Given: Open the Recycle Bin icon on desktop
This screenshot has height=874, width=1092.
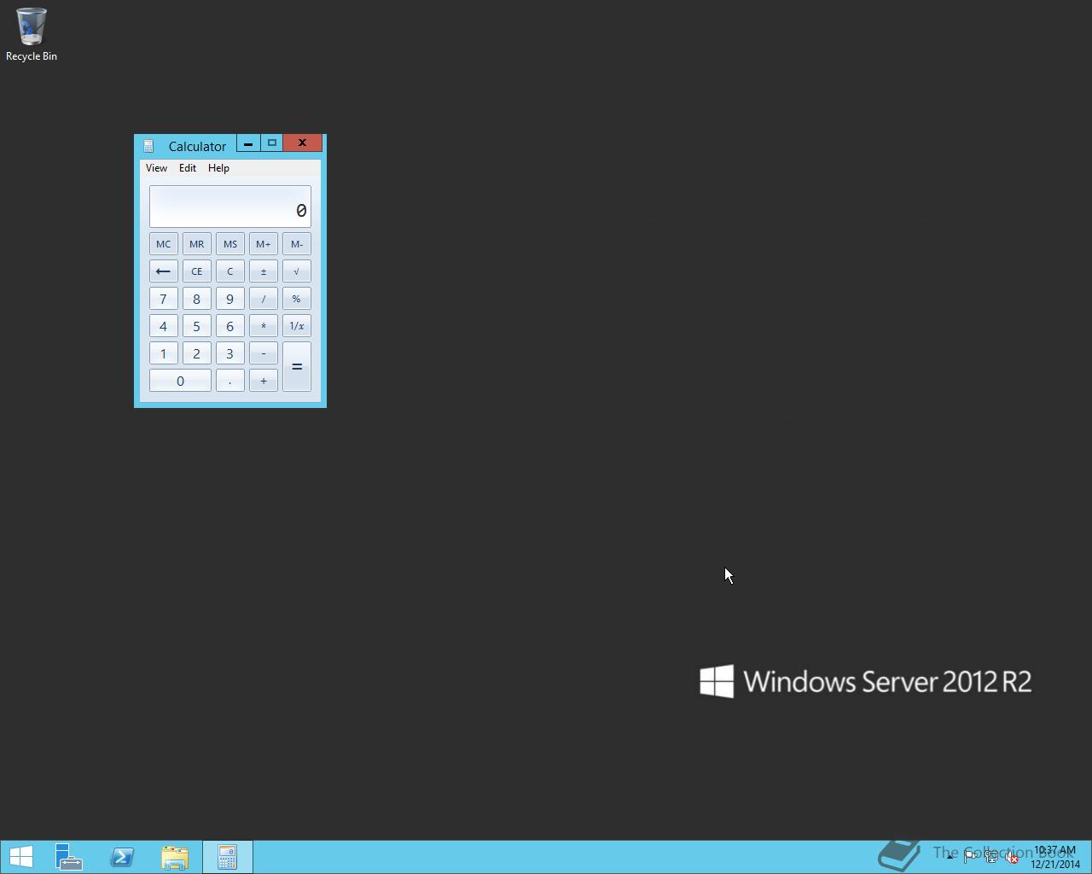Looking at the screenshot, I should coord(32,35).
